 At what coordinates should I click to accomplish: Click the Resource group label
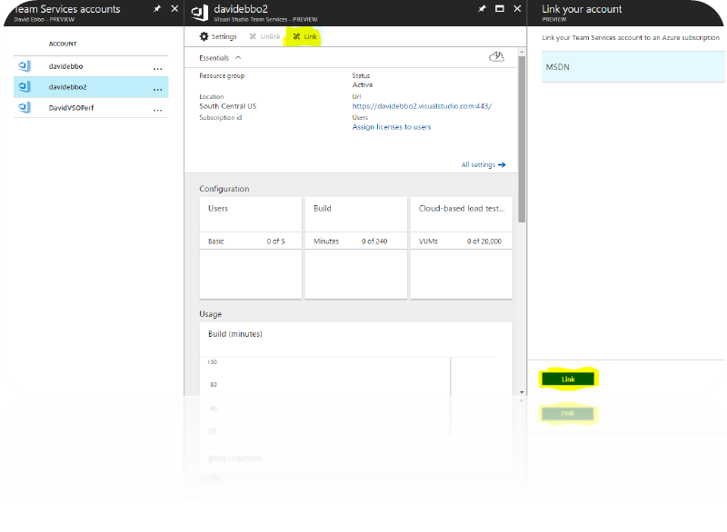point(222,75)
